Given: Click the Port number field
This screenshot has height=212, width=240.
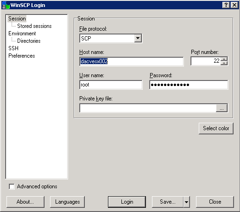Looking at the screenshot, I should point(206,61).
